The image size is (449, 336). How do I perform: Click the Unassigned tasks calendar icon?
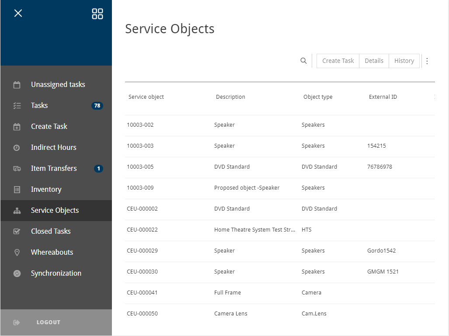[x=17, y=85]
